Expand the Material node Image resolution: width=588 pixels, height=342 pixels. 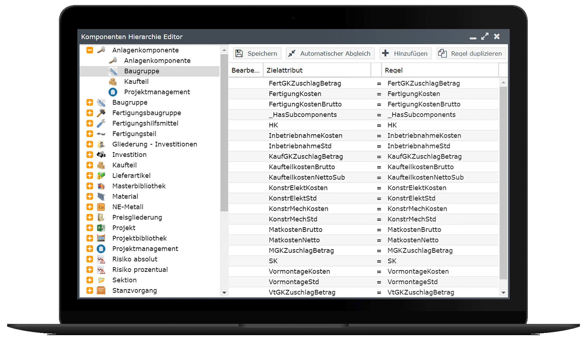coord(90,196)
